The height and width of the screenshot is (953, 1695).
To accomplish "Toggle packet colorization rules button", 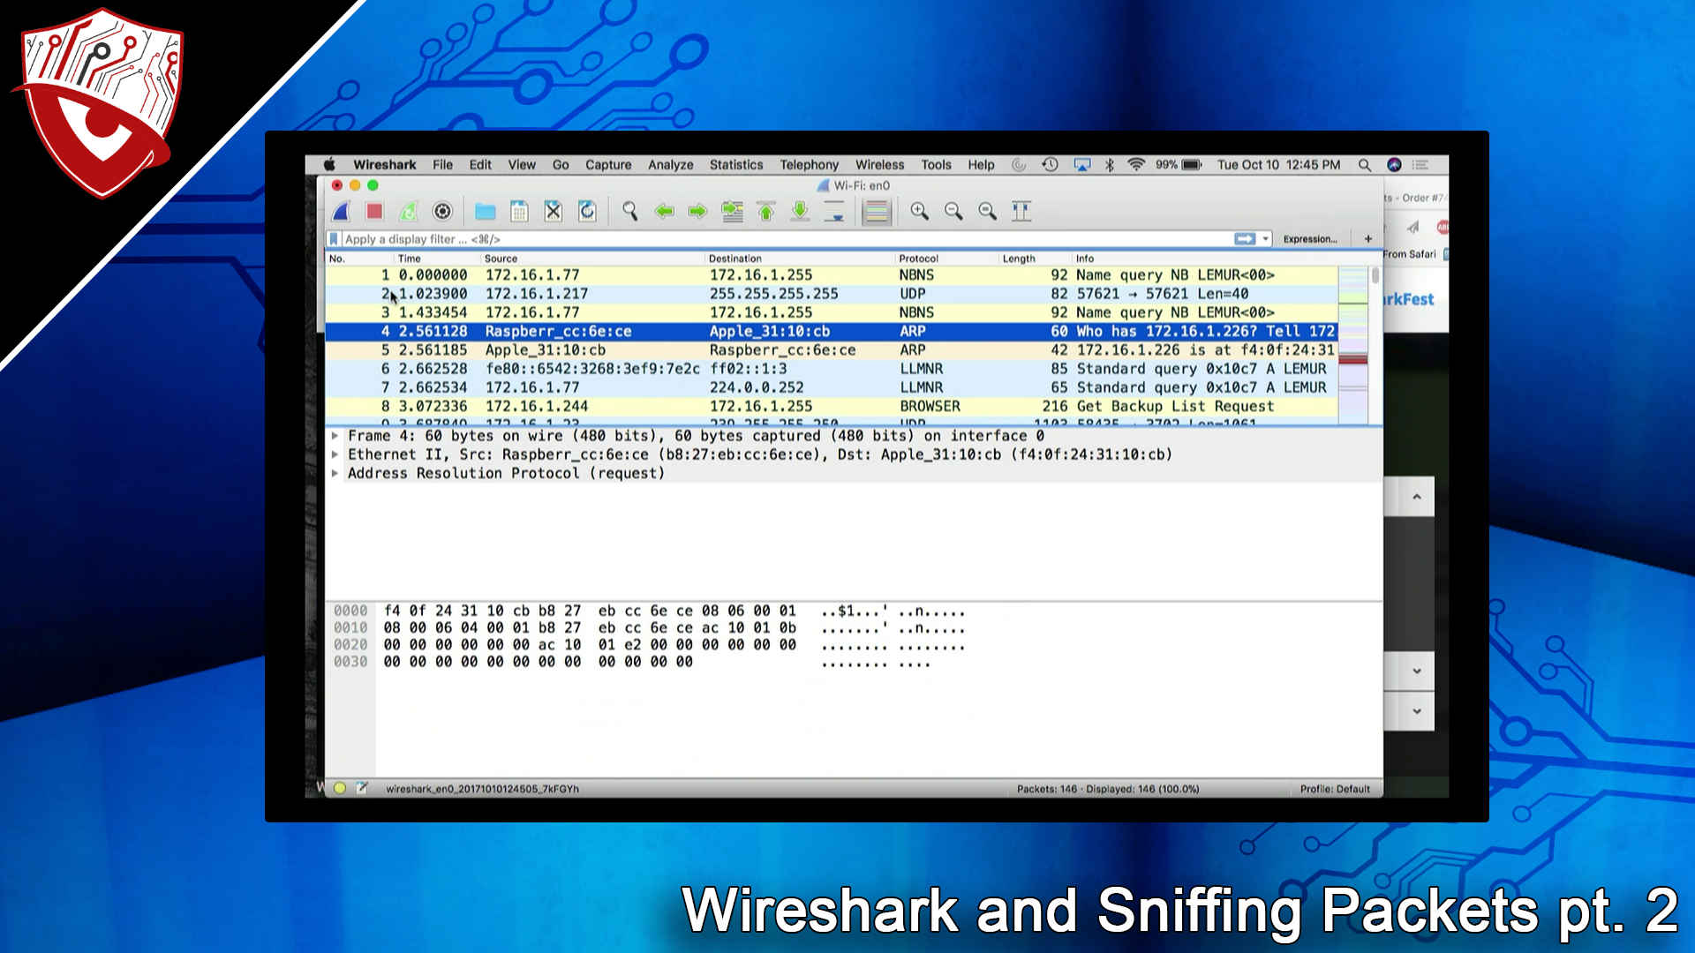I will click(876, 212).
